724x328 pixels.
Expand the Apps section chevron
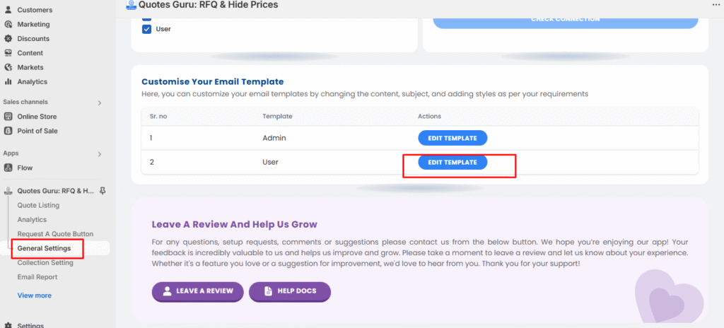click(x=99, y=154)
